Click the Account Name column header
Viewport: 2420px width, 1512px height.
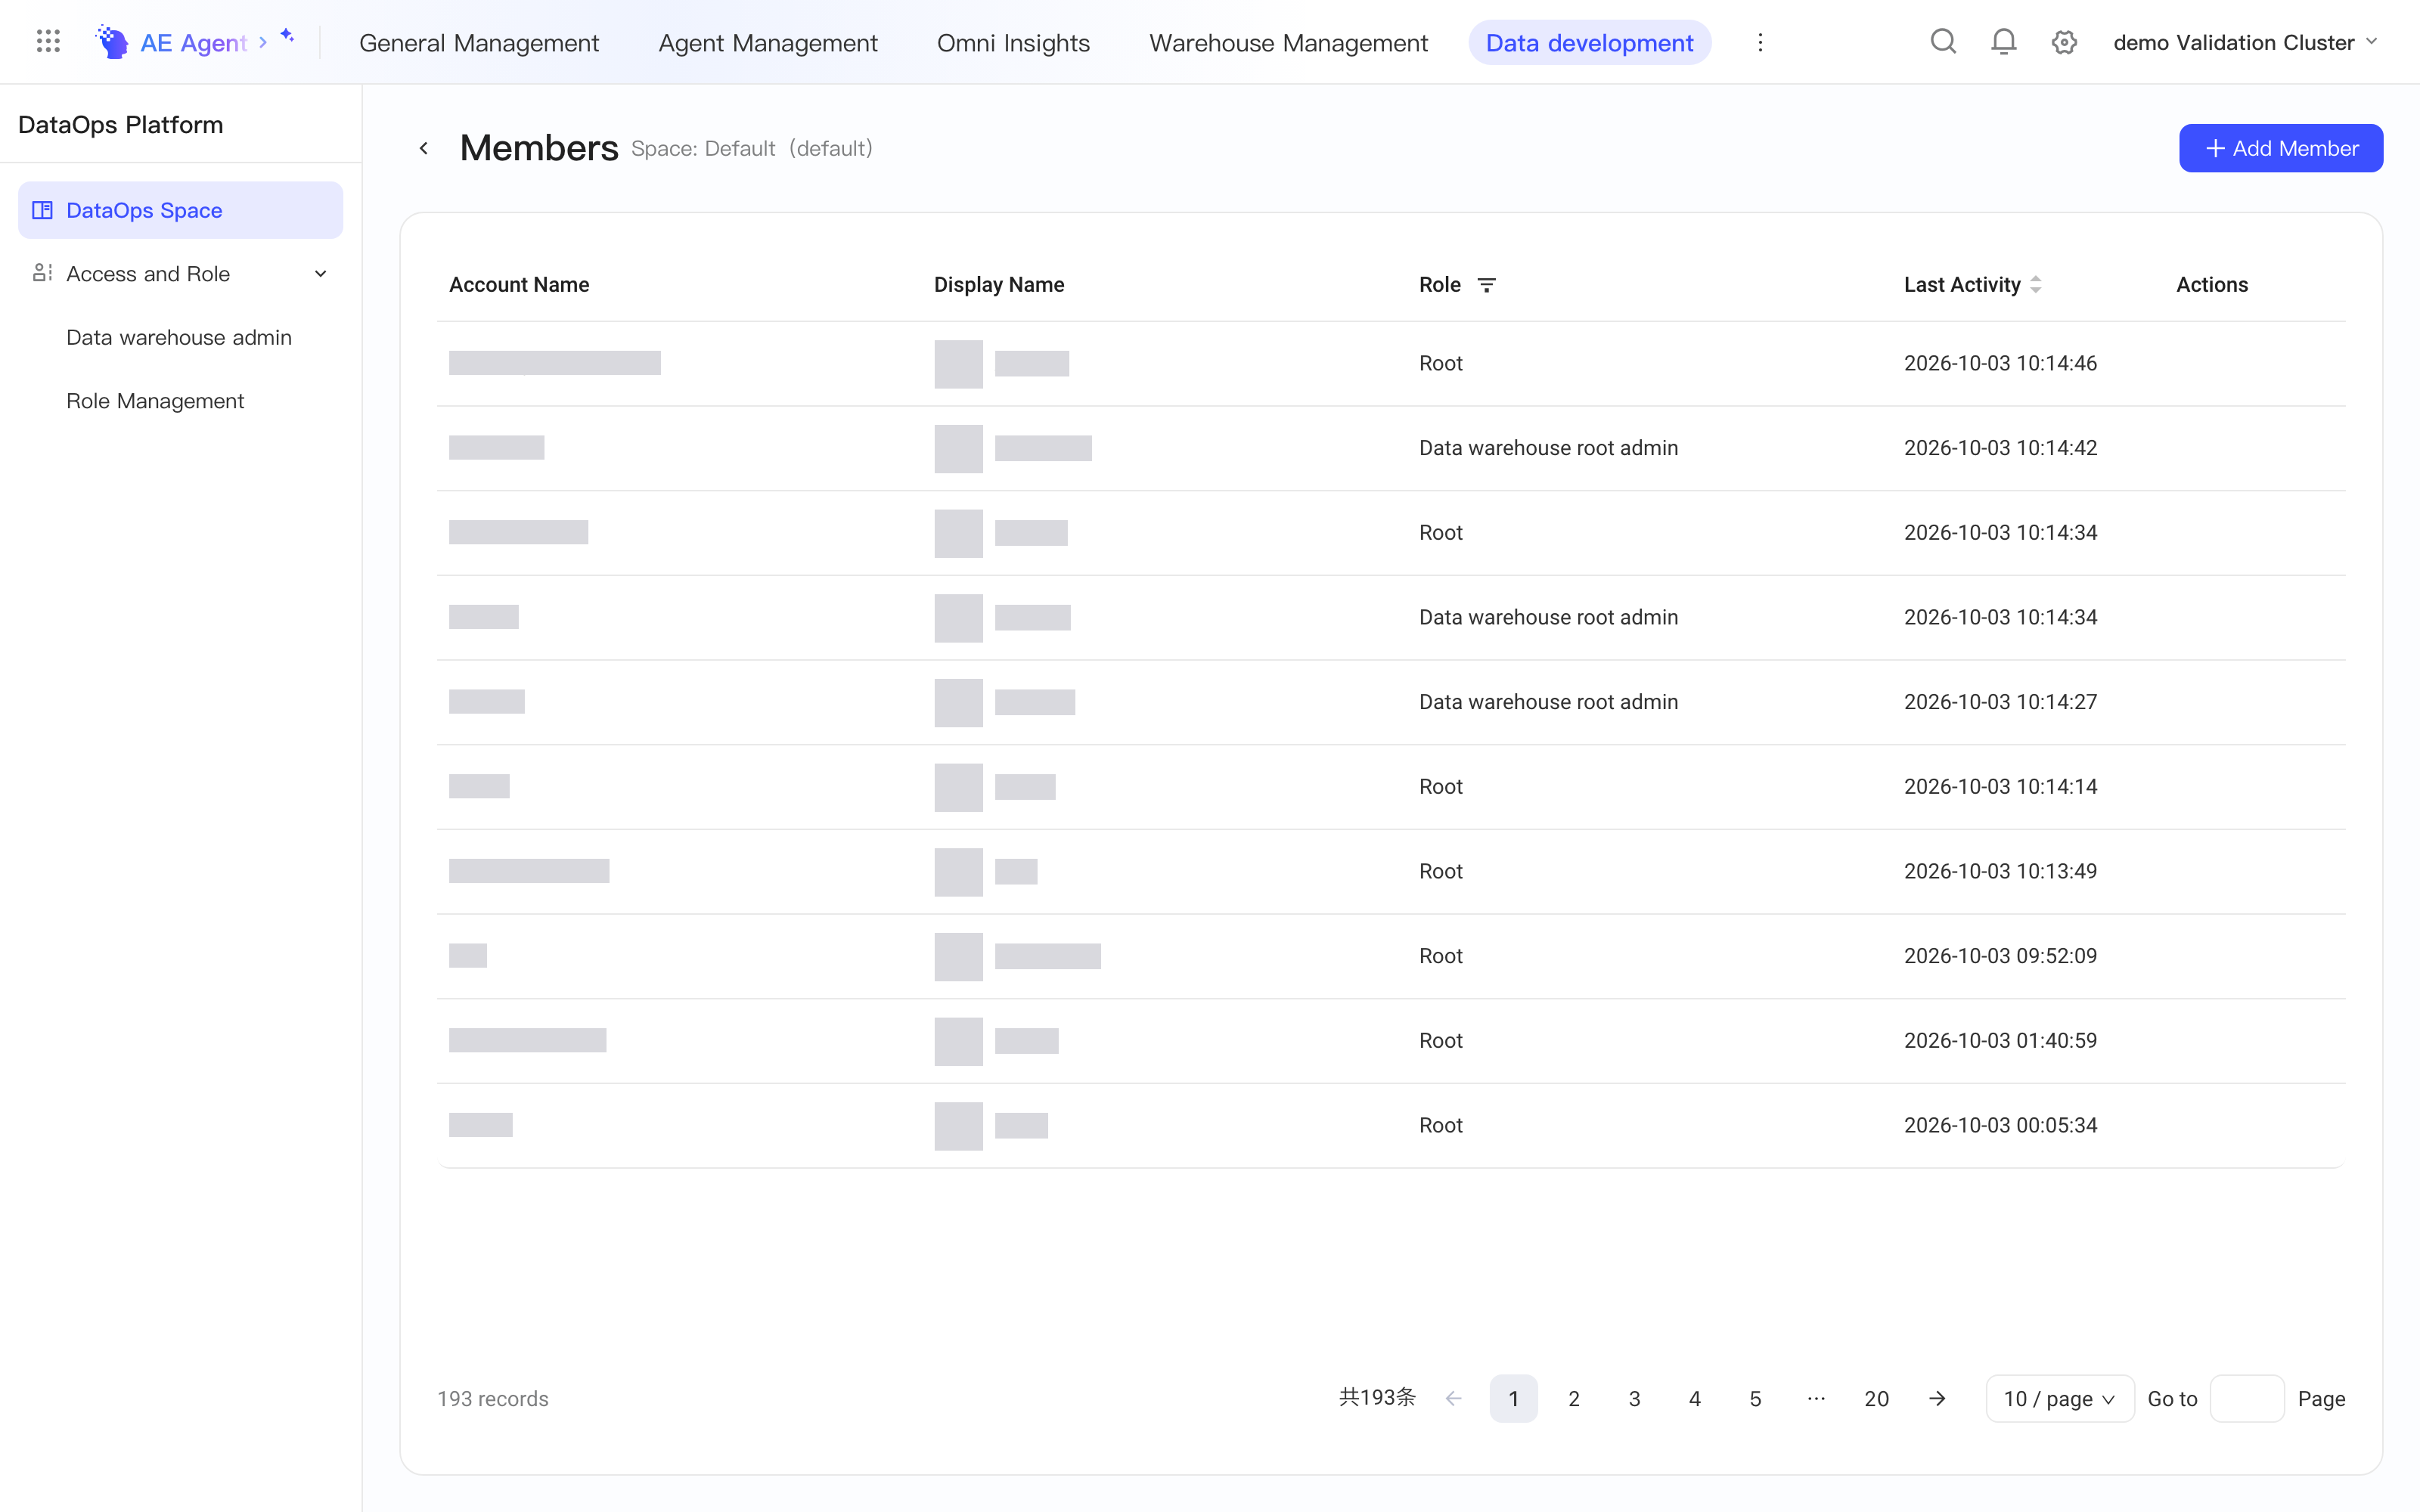(x=519, y=285)
